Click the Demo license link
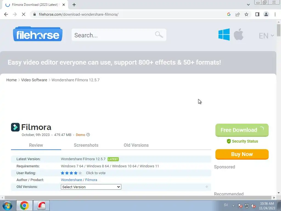 (80, 135)
